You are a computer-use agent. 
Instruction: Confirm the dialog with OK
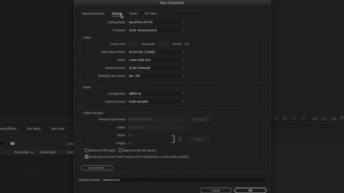250,190
